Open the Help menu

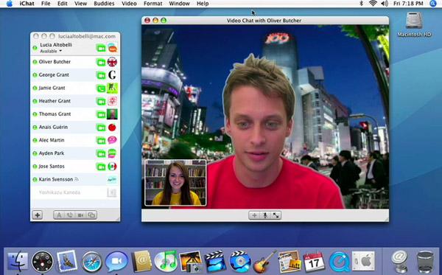point(203,4)
